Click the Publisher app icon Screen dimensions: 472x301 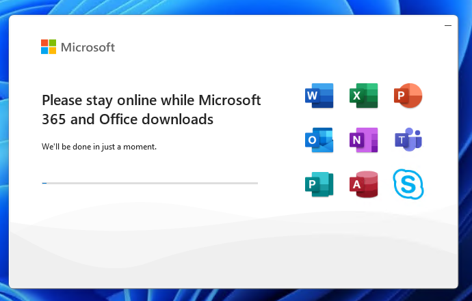(x=319, y=184)
